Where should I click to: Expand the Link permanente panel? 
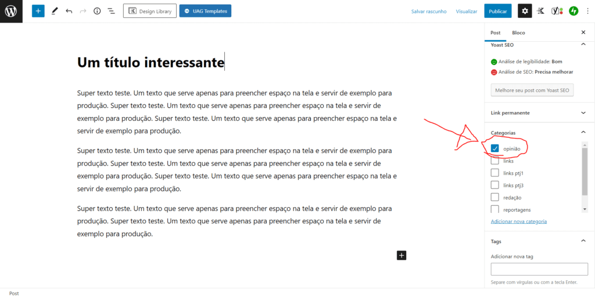click(583, 113)
